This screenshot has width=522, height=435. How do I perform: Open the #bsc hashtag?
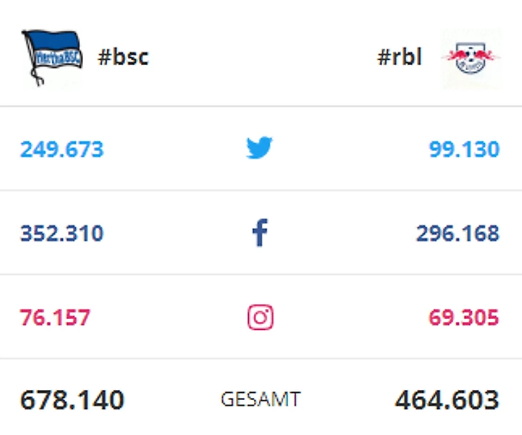click(123, 57)
